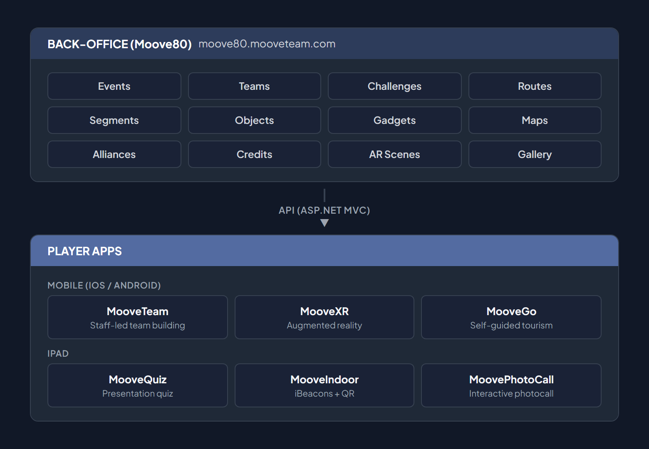Open the Routes manager
Viewport: 649px width, 449px height.
tap(535, 86)
